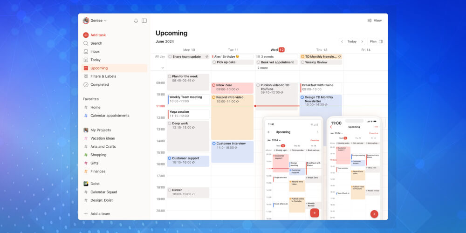Select Fri 14 column header
This screenshot has width=466, height=233.
click(365, 50)
